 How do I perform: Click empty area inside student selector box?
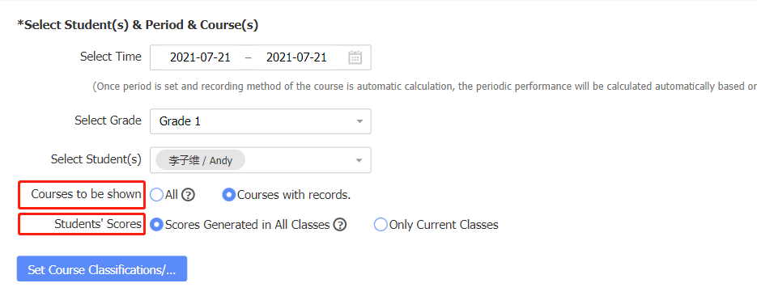pyautogui.click(x=300, y=160)
